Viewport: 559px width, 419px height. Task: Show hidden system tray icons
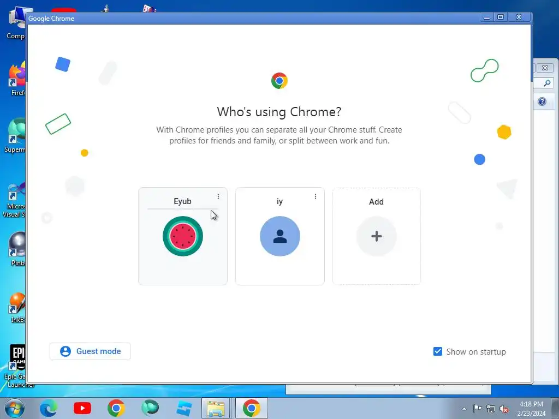coord(464,409)
